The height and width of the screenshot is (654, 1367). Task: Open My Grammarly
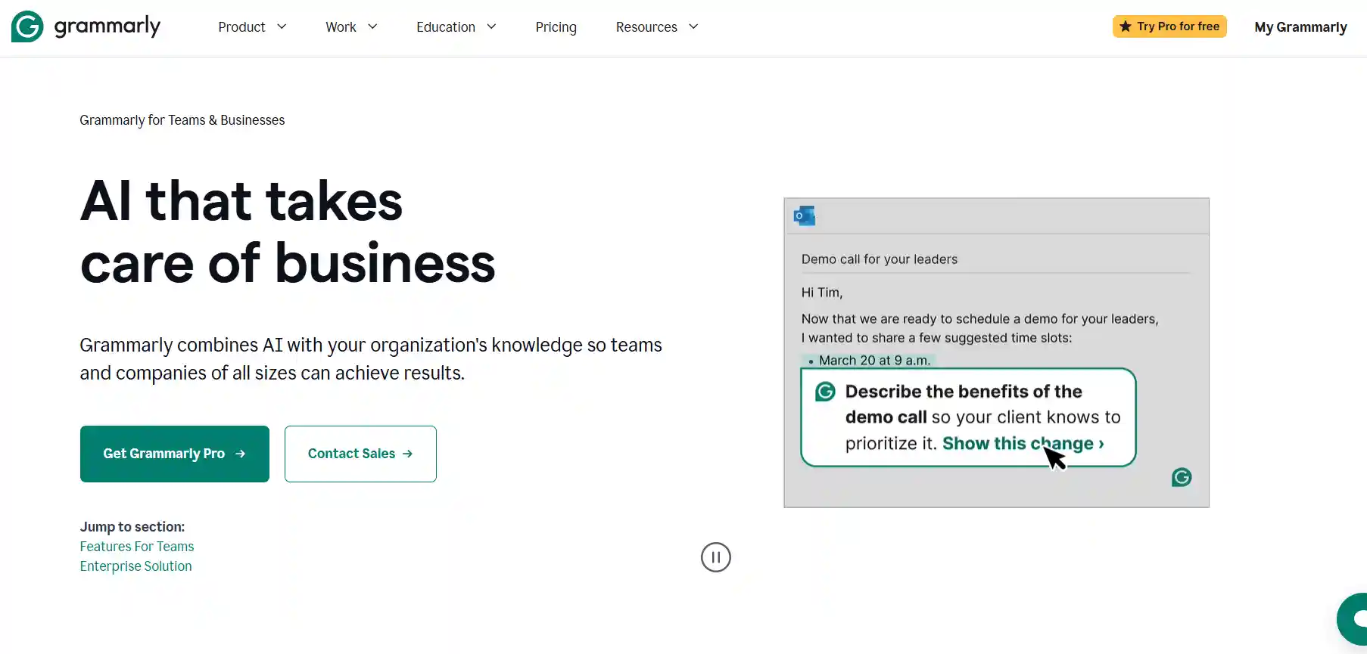(x=1300, y=26)
